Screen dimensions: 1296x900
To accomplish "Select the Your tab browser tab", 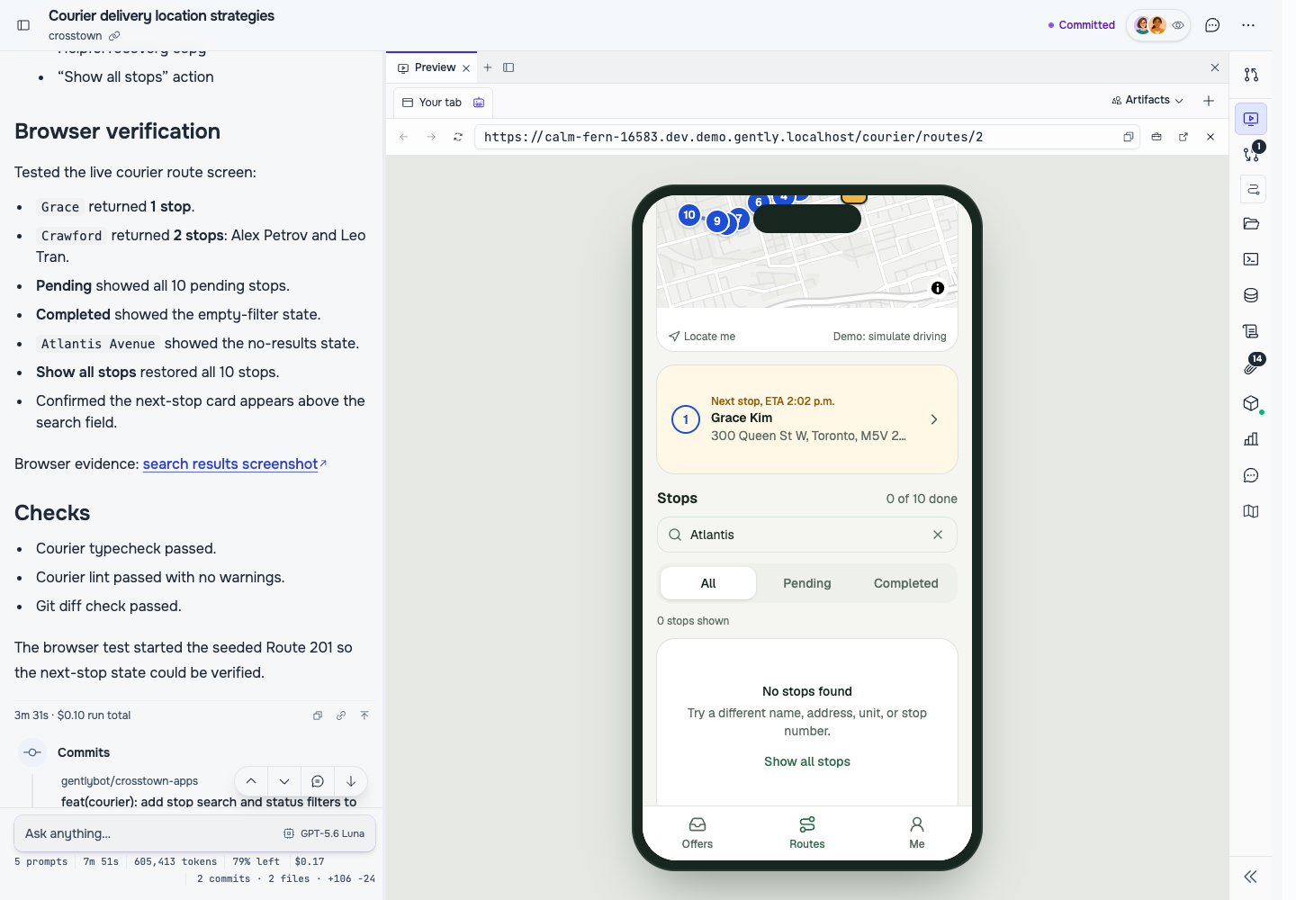I will click(443, 103).
